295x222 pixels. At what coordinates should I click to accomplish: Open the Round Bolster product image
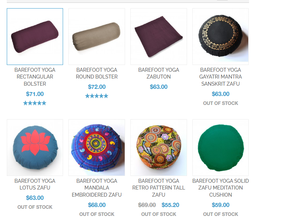97,36
